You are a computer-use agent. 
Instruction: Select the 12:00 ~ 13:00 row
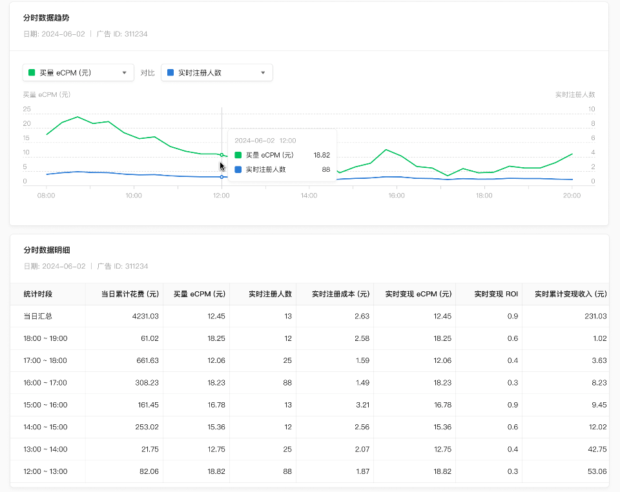click(x=309, y=471)
